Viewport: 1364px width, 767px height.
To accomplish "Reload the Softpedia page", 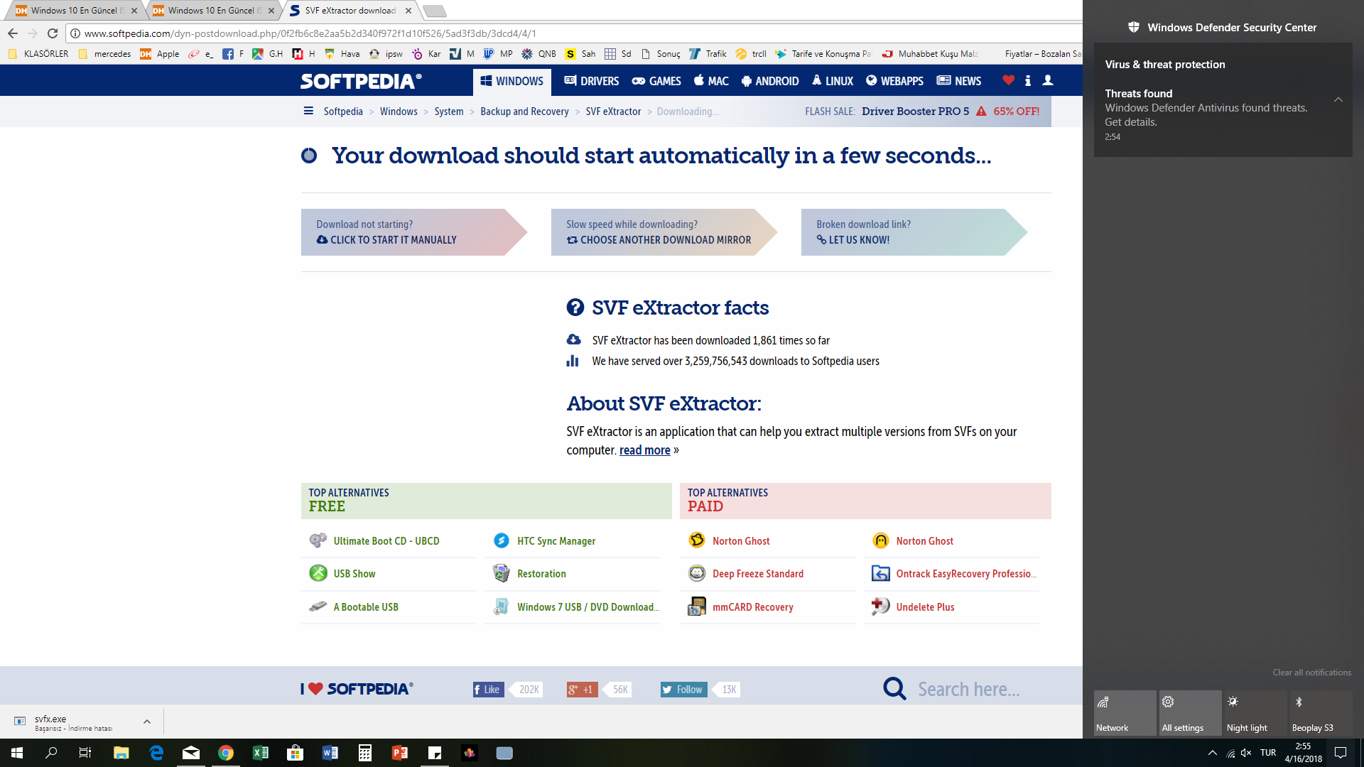I will (53, 33).
